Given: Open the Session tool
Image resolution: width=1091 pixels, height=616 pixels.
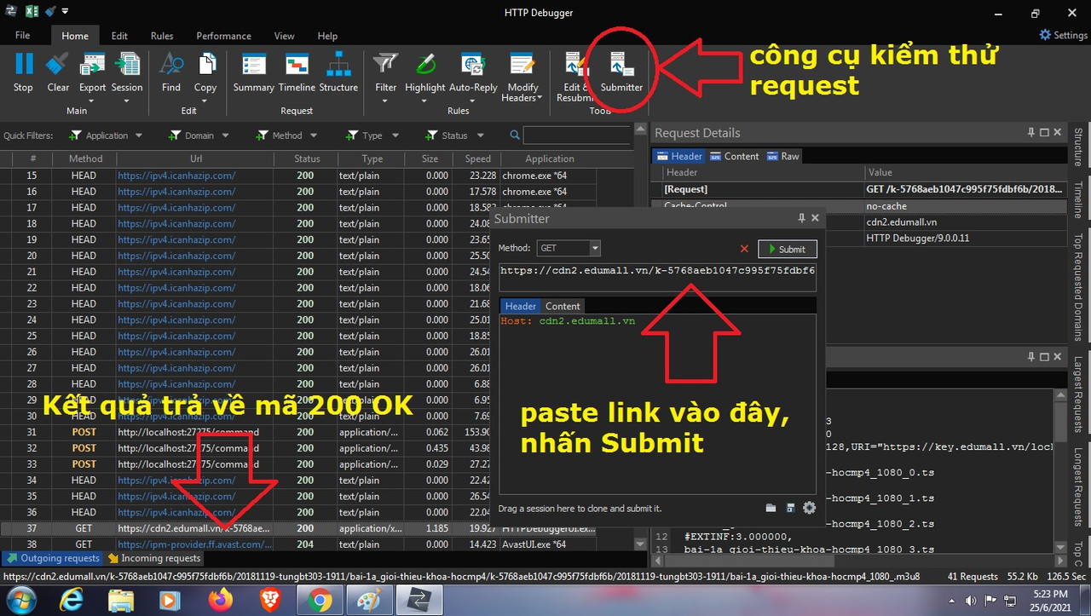Looking at the screenshot, I should pos(127,72).
